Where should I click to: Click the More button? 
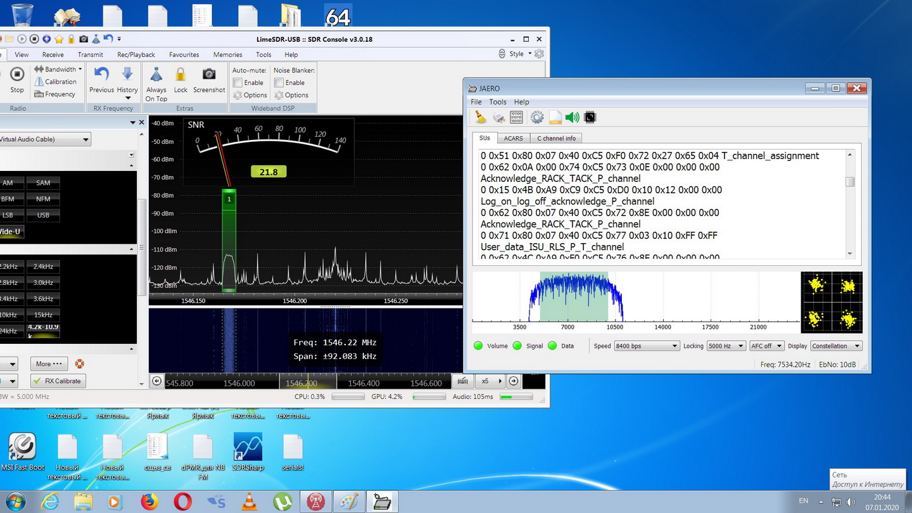click(49, 364)
